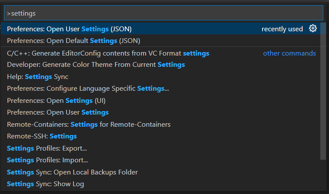Choose Settings Sync: Show Log
This screenshot has height=194, width=329.
pyautogui.click(x=45, y=184)
